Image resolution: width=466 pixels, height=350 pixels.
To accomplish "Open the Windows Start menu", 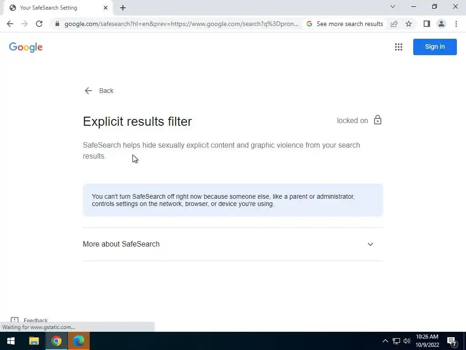I will [x=11, y=341].
